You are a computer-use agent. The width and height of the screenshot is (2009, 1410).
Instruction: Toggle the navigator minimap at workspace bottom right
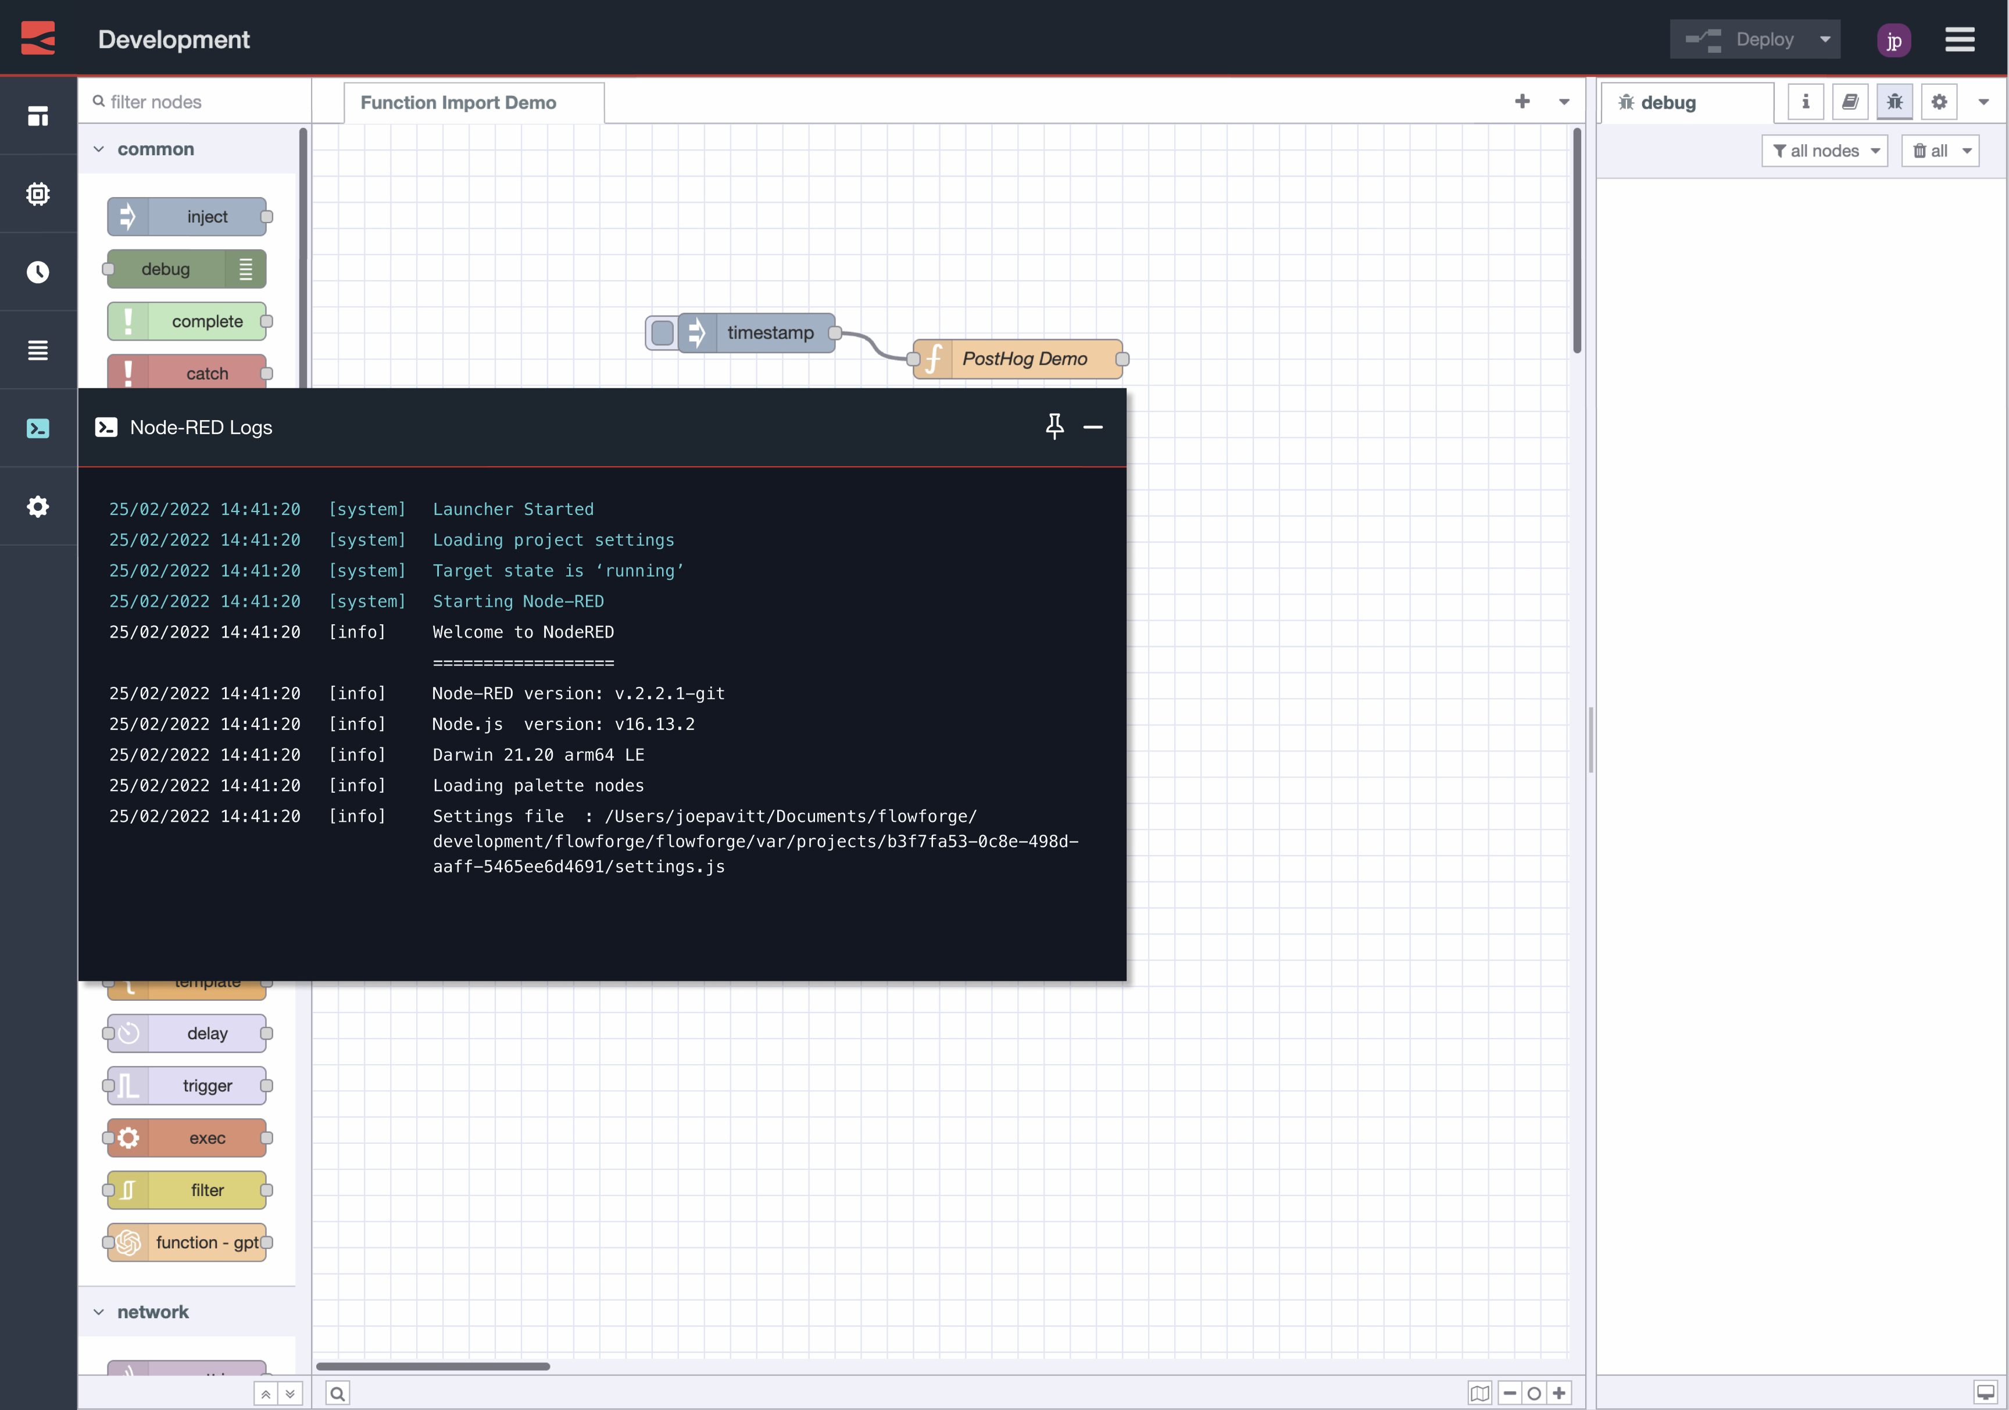click(1479, 1393)
